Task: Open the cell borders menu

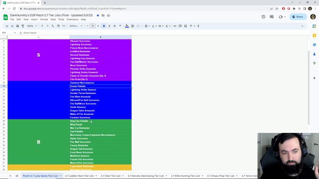Action: (133, 26)
